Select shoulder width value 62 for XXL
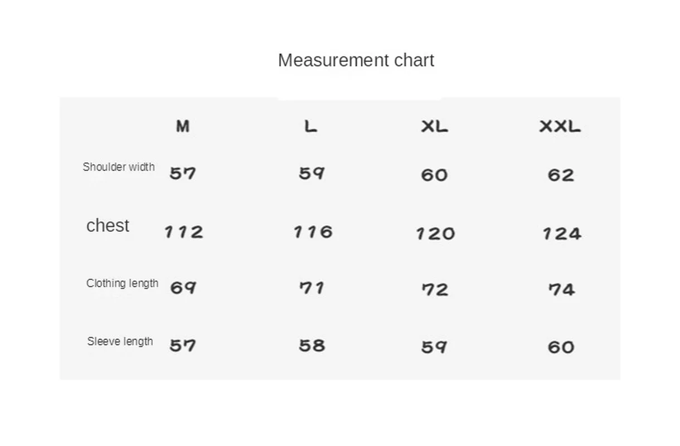 pos(561,175)
